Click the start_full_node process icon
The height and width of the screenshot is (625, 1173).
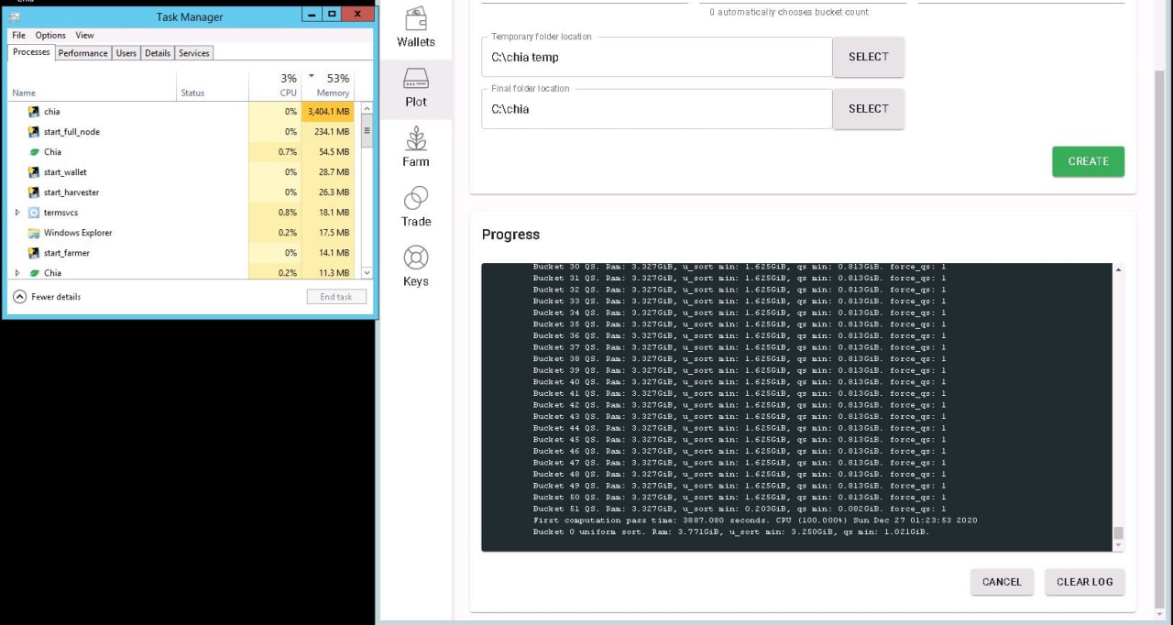coord(34,132)
